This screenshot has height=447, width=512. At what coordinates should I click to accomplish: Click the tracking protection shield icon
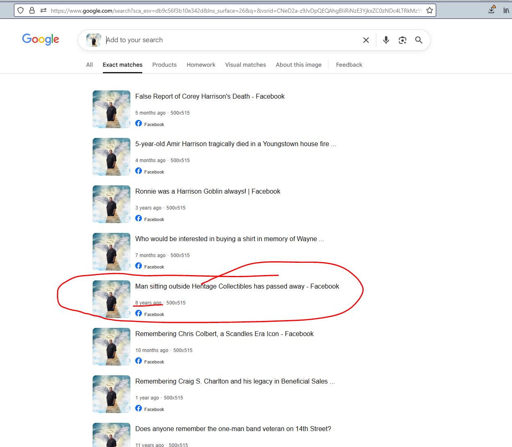coord(20,11)
